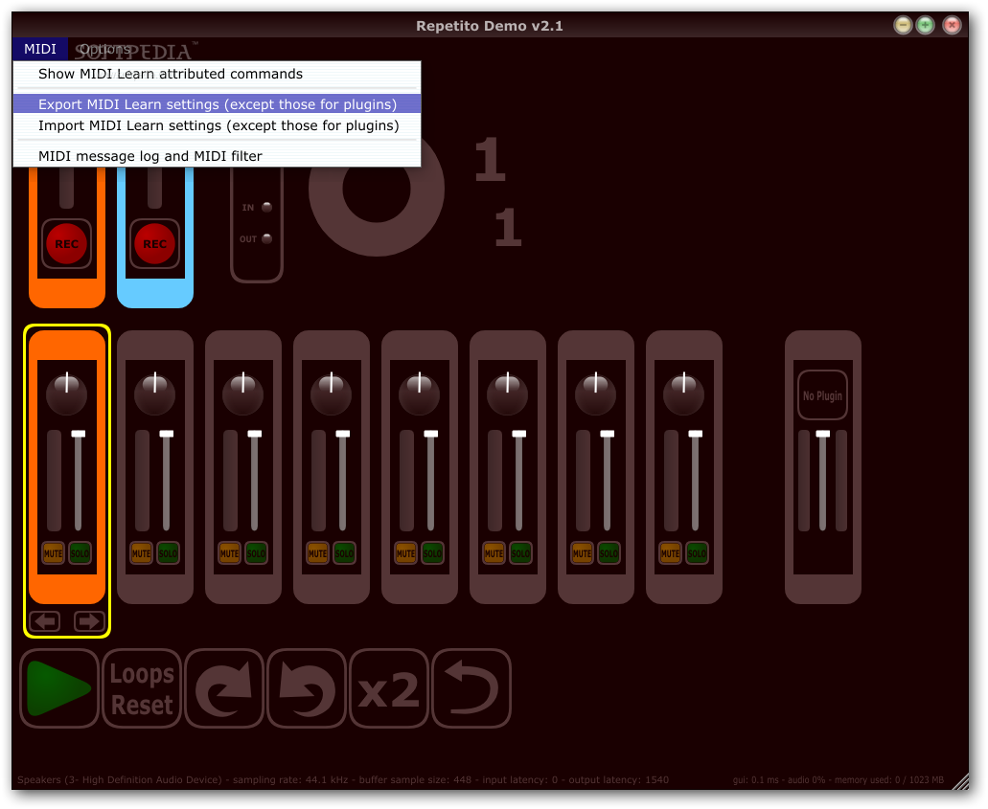The height and width of the screenshot is (809, 988).
Task: Click the Loops Reset button
Action: tap(142, 688)
